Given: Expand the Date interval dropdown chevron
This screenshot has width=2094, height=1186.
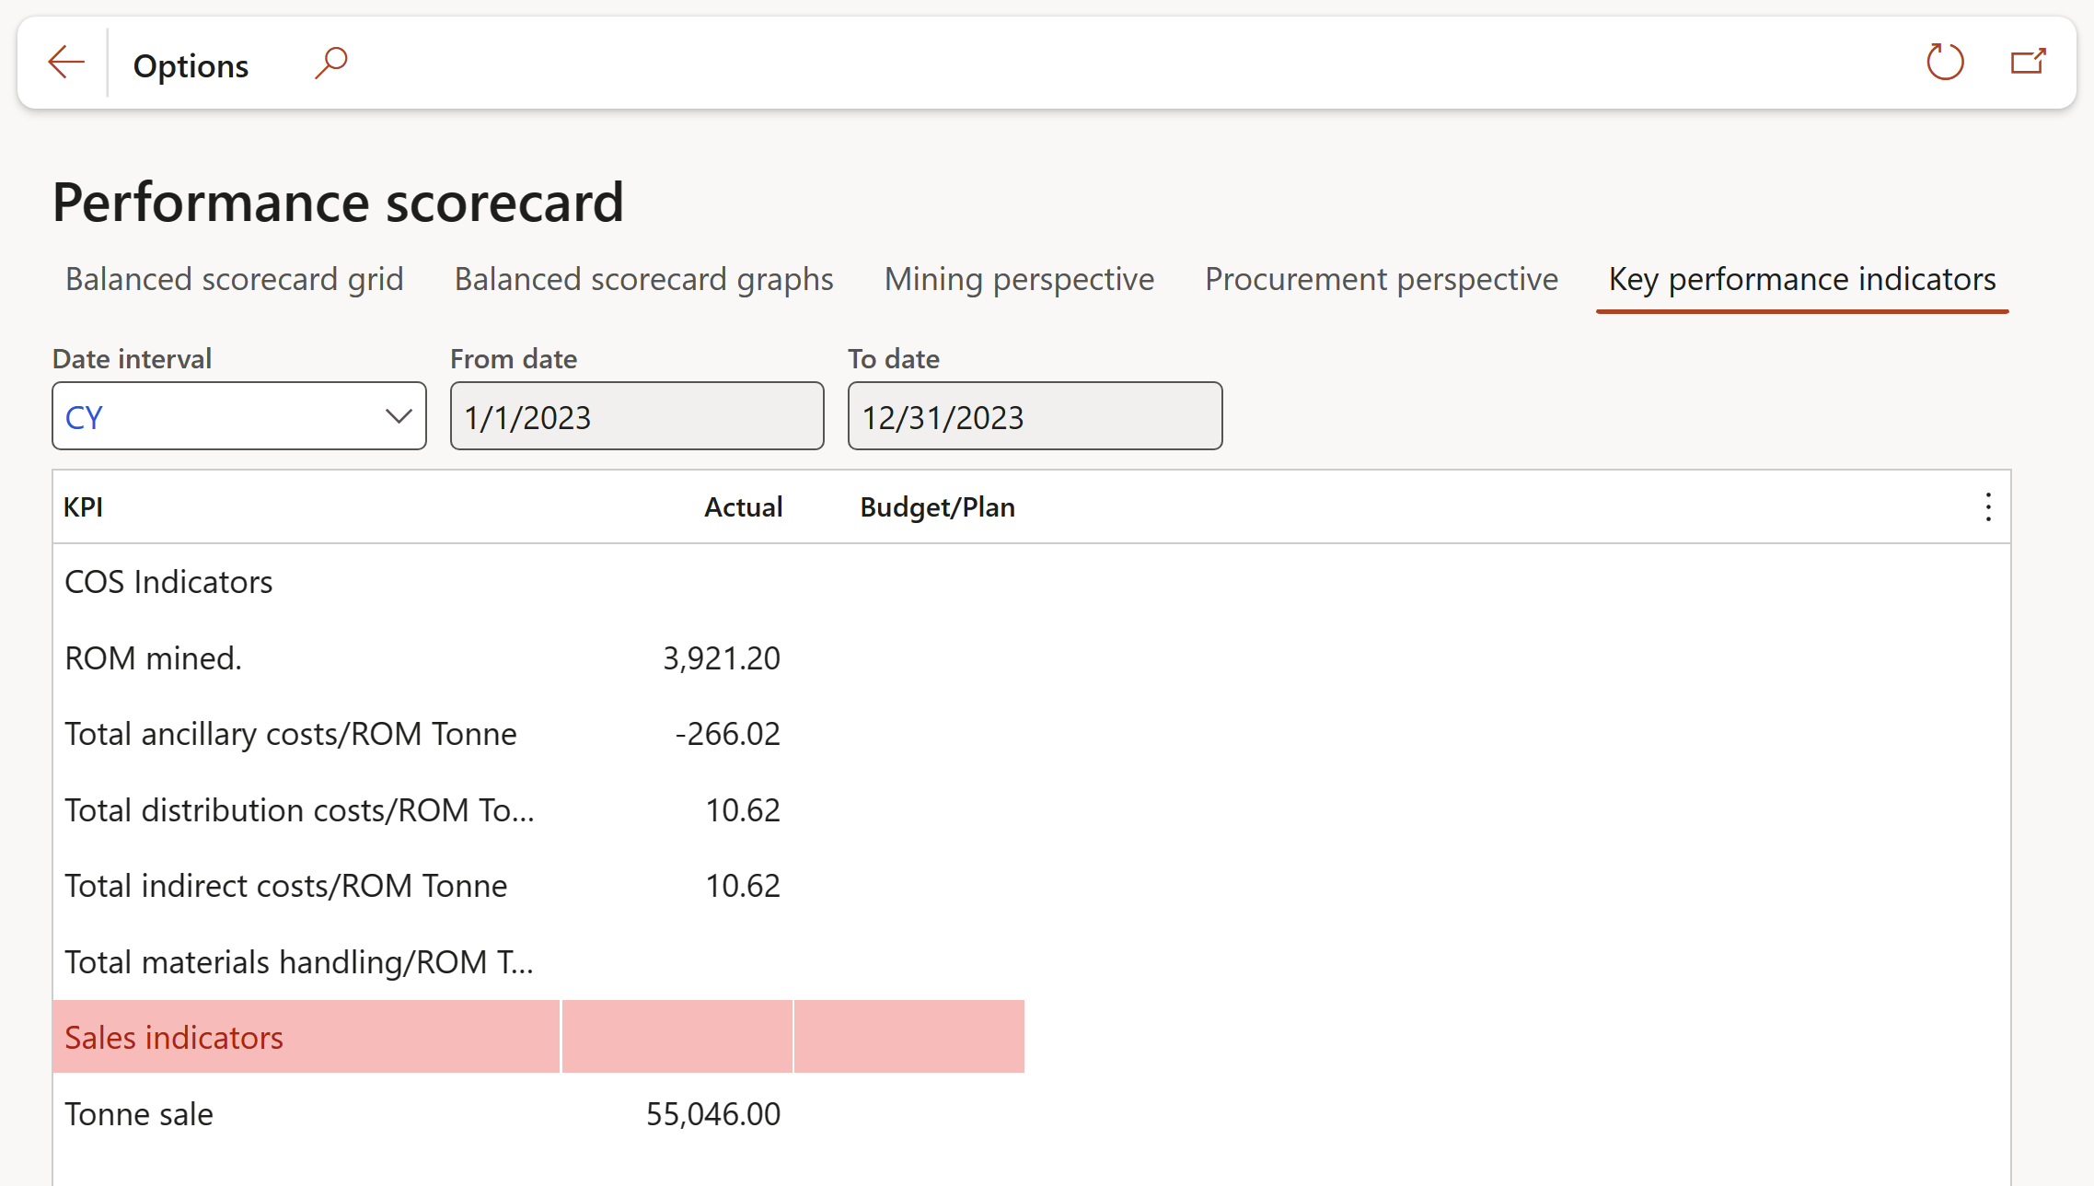Looking at the screenshot, I should [399, 417].
